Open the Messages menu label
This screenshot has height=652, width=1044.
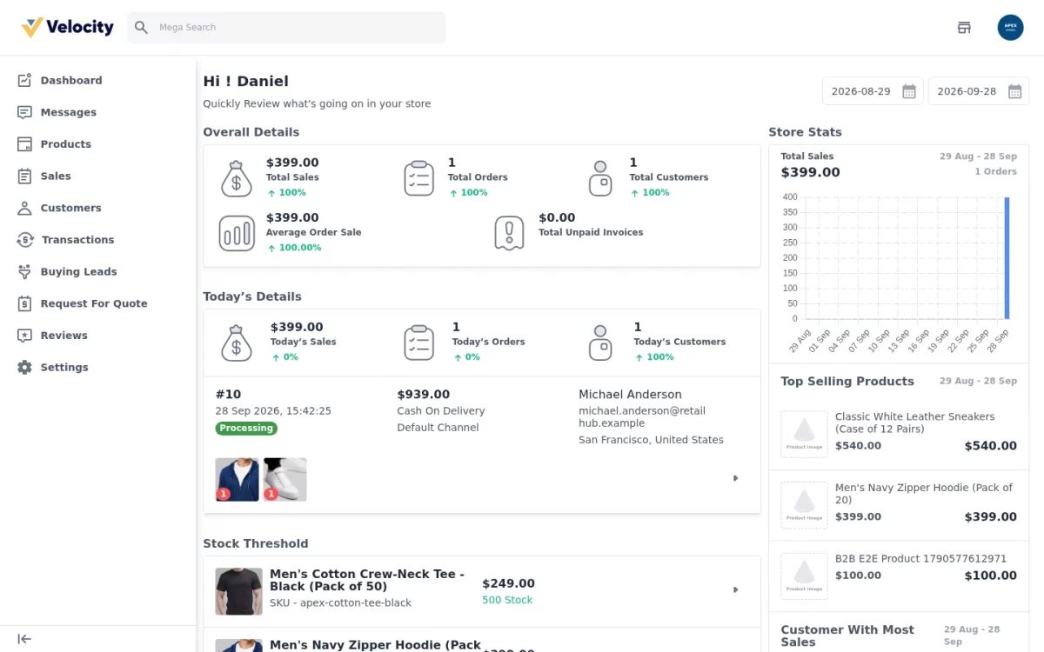(69, 112)
